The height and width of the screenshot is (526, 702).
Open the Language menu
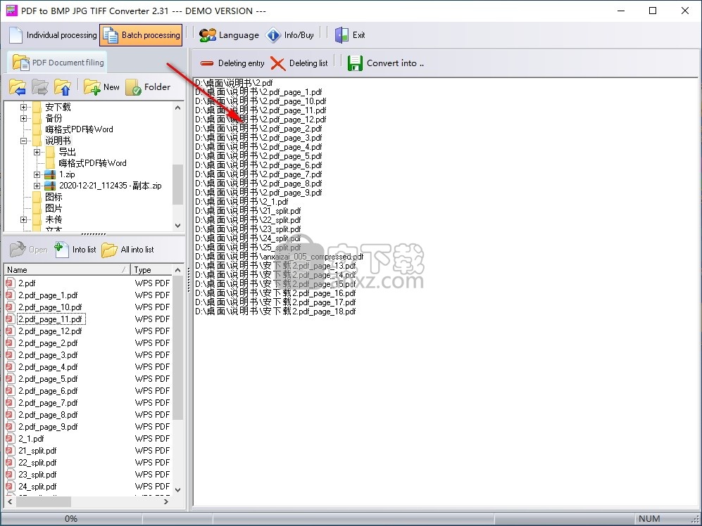(229, 35)
